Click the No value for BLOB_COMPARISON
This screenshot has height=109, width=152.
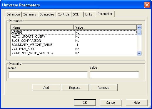pyautogui.click(x=77, y=41)
